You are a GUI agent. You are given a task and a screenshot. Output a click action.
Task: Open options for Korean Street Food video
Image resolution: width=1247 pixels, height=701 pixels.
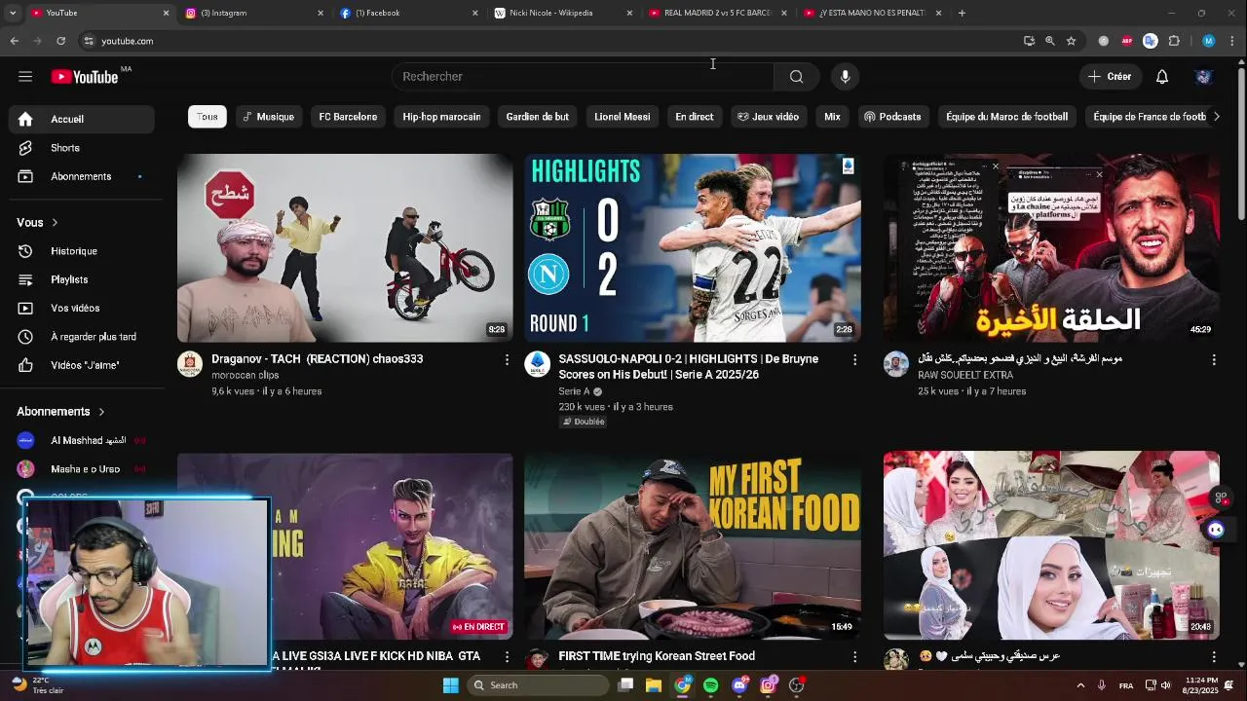[x=854, y=657]
